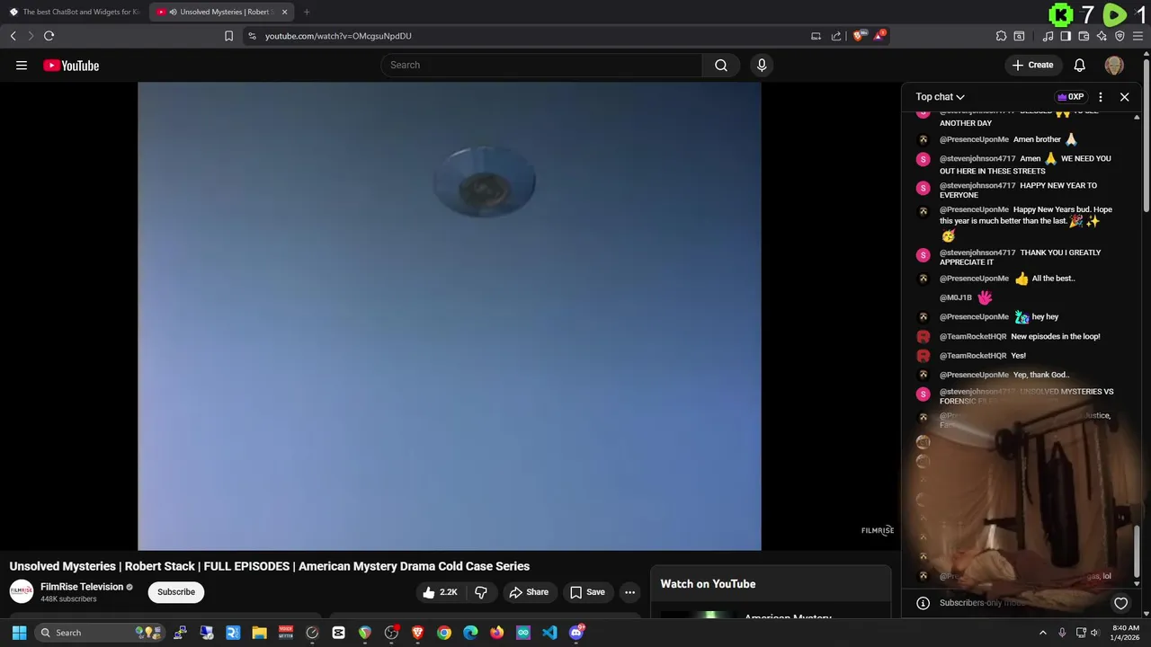Viewport: 1151px width, 647px height.
Task: Open Microsoft Edge from taskbar
Action: click(470, 633)
